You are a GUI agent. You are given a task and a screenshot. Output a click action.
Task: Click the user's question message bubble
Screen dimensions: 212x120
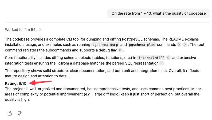pyautogui.click(x=159, y=13)
